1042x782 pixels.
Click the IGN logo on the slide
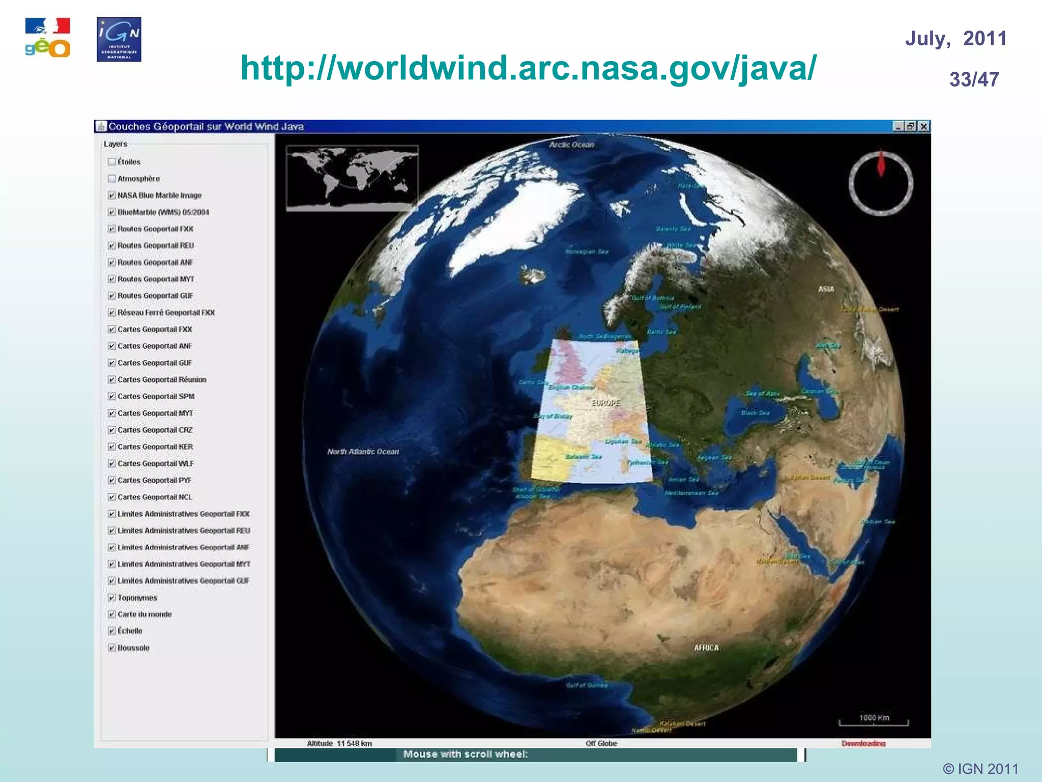[119, 39]
